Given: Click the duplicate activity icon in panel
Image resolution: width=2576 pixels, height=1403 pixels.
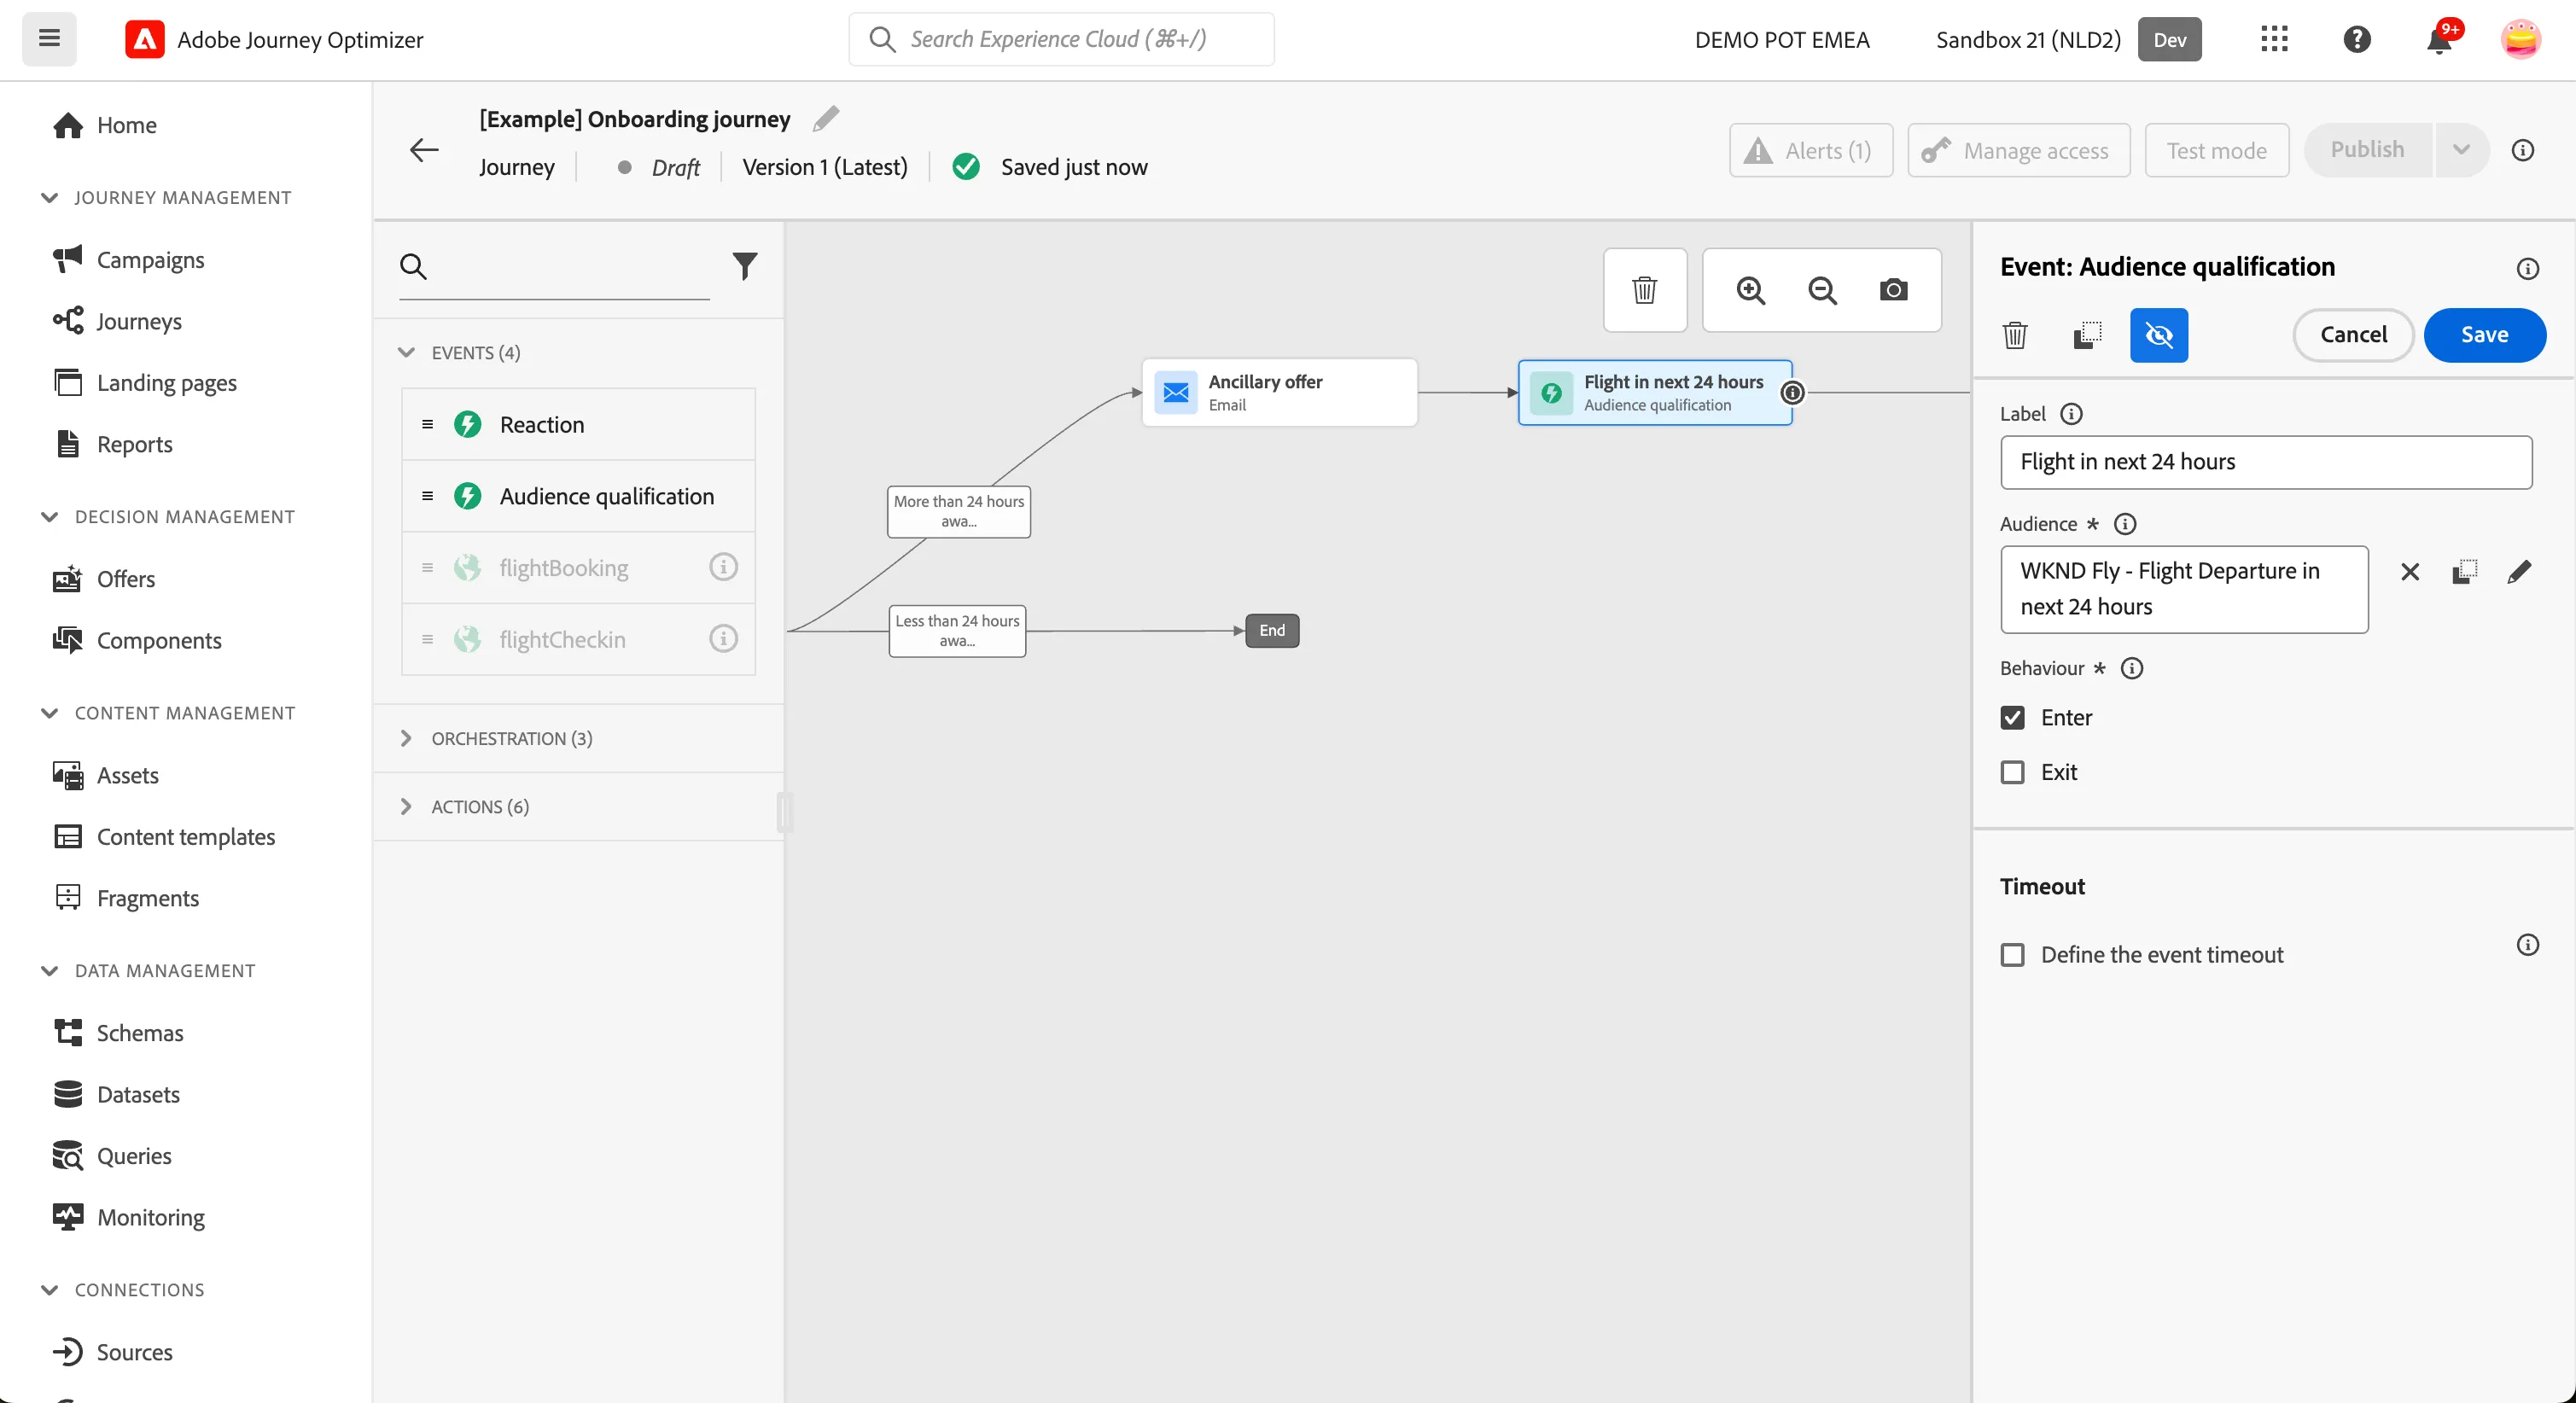Looking at the screenshot, I should click(2087, 335).
